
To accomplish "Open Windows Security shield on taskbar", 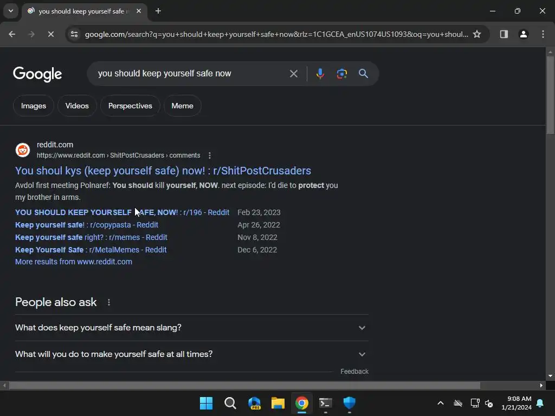I will pos(349,403).
